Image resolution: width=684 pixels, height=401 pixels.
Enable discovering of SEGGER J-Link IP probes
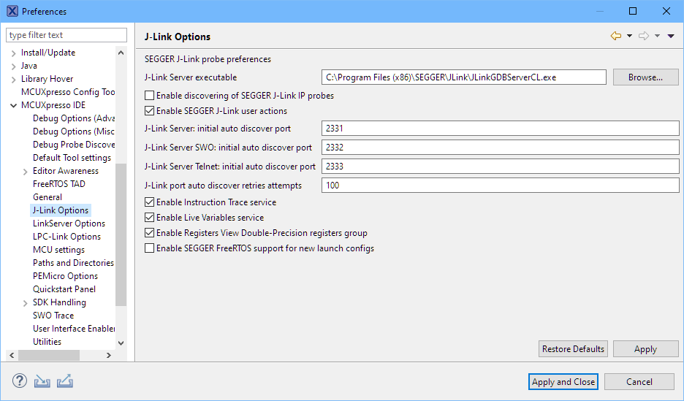pos(149,96)
